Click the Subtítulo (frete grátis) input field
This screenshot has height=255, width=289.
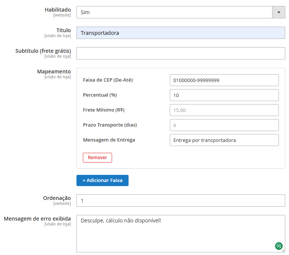(181, 54)
